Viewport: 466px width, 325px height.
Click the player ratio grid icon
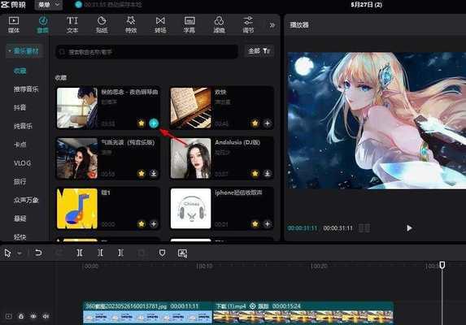click(x=364, y=228)
